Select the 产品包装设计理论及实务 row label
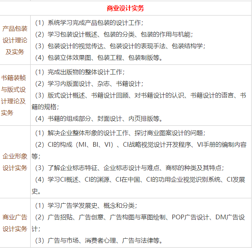 pyautogui.click(x=15, y=40)
